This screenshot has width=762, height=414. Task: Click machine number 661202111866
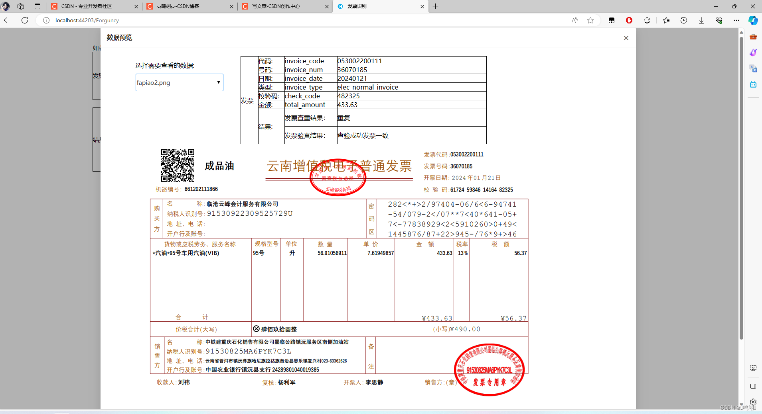coord(201,189)
